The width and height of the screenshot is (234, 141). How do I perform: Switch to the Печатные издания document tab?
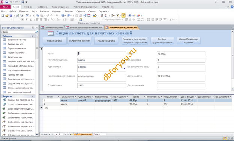[x=52, y=28]
